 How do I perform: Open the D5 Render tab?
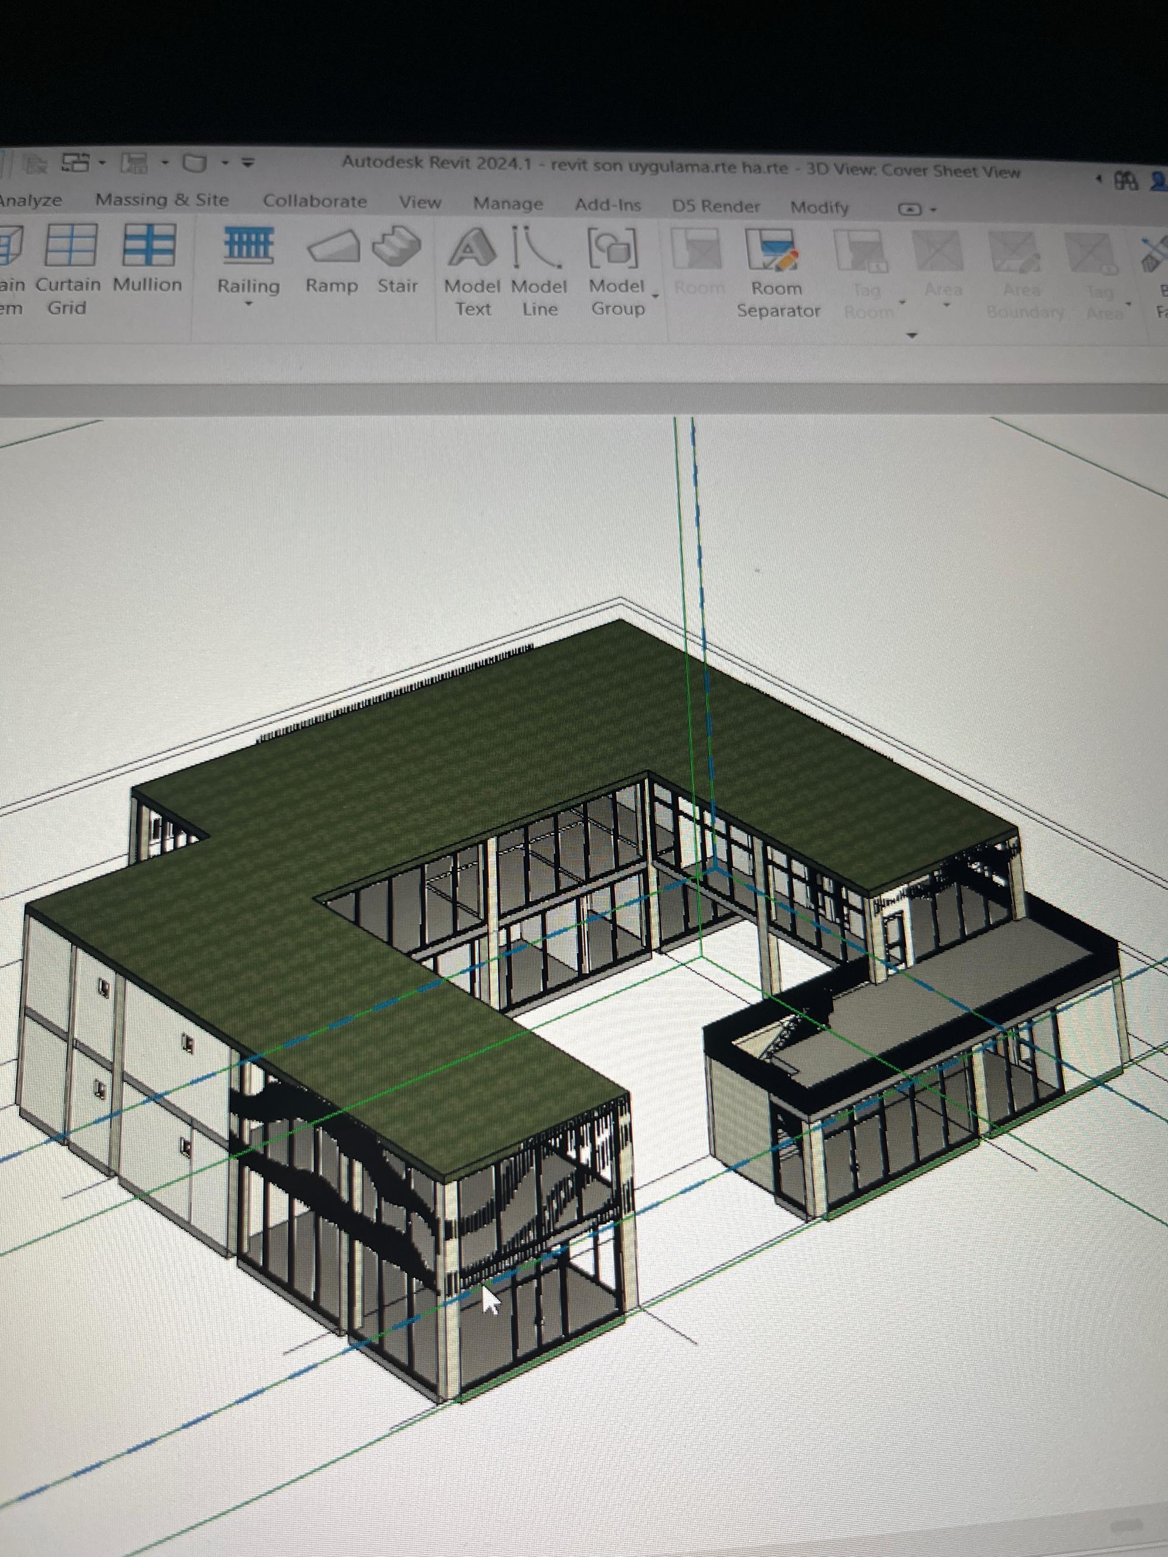[x=715, y=206]
